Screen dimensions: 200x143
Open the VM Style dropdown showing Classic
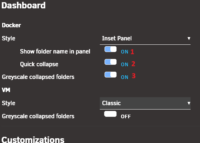(145, 103)
